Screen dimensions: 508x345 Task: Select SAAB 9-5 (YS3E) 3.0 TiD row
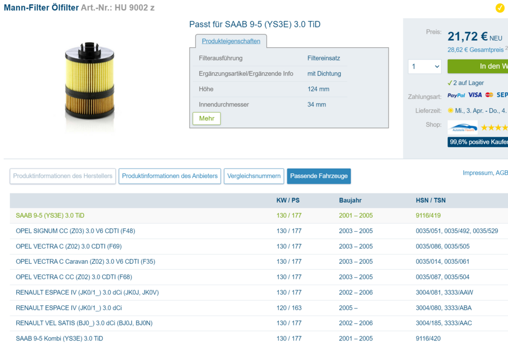click(259, 215)
